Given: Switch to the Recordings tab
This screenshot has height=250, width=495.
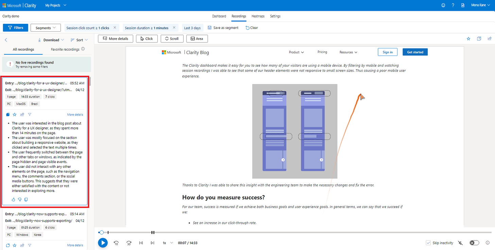Looking at the screenshot, I should (239, 16).
